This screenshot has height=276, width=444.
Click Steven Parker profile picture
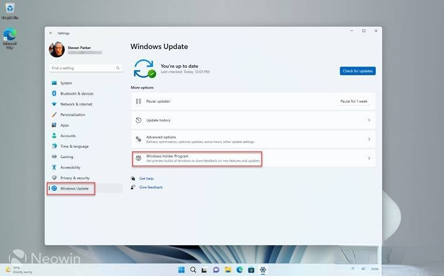click(57, 50)
